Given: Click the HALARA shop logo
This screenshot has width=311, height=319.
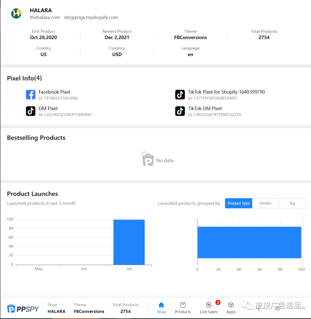Looking at the screenshot, I should (16, 14).
